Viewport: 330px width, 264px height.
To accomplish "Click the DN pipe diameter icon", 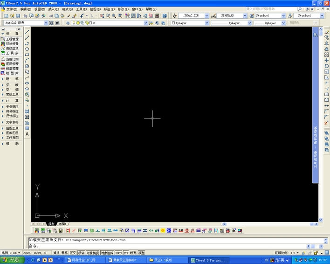I will tap(180, 230).
